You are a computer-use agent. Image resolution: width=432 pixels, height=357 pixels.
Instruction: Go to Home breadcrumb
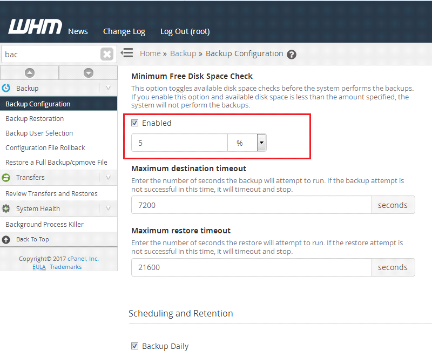[150, 53]
